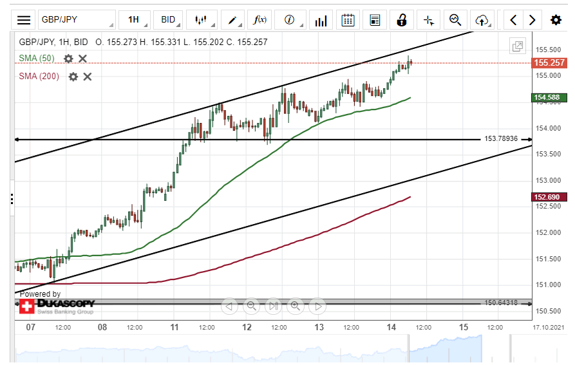575x365 pixels.
Task: Zoom in using bottom plus magnifier
Action: tap(296, 306)
